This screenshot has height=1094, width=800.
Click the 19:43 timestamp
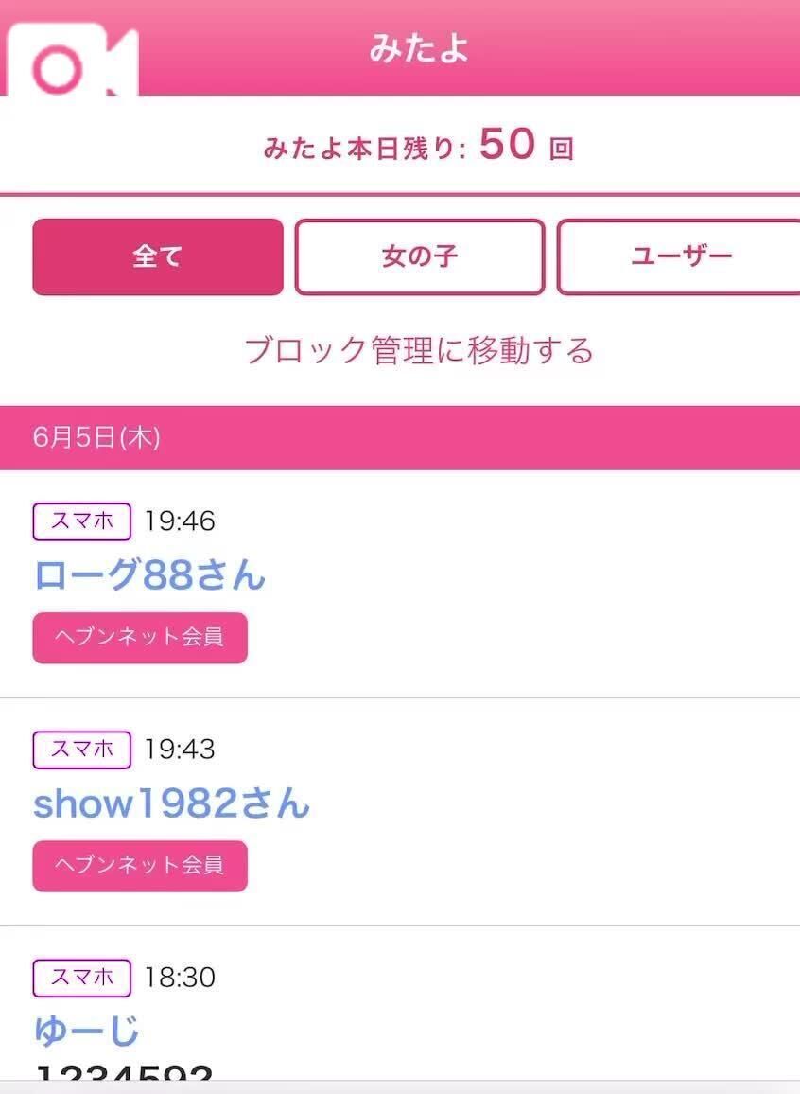180,750
